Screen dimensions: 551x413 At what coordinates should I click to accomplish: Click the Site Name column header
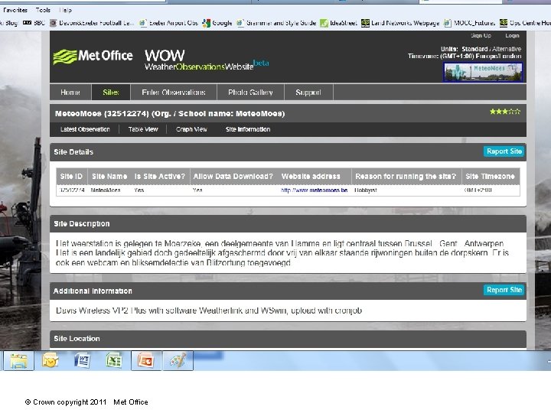tap(109, 177)
